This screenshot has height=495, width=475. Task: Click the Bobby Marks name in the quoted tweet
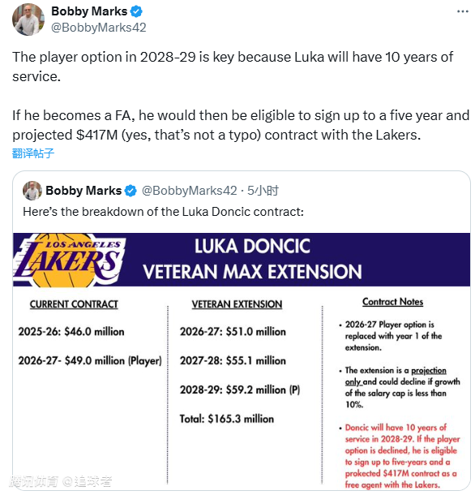[83, 191]
